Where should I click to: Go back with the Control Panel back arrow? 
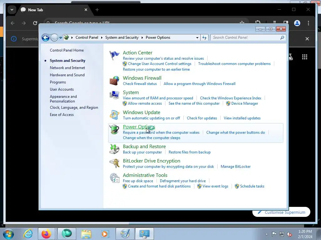tap(45, 37)
